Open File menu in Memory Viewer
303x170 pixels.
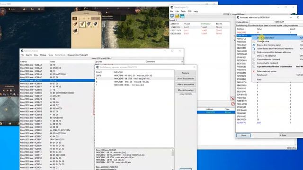pyautogui.click(x=22, y=55)
